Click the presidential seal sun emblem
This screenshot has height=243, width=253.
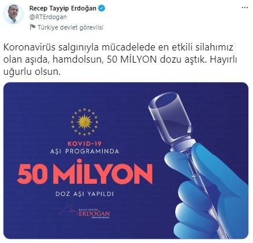(84, 122)
